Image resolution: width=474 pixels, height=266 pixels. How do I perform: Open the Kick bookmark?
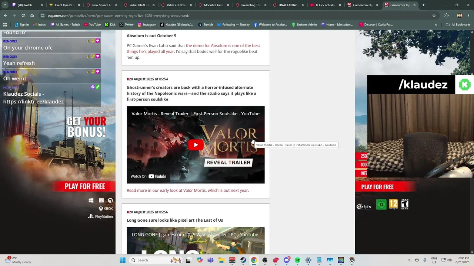pos(110,25)
